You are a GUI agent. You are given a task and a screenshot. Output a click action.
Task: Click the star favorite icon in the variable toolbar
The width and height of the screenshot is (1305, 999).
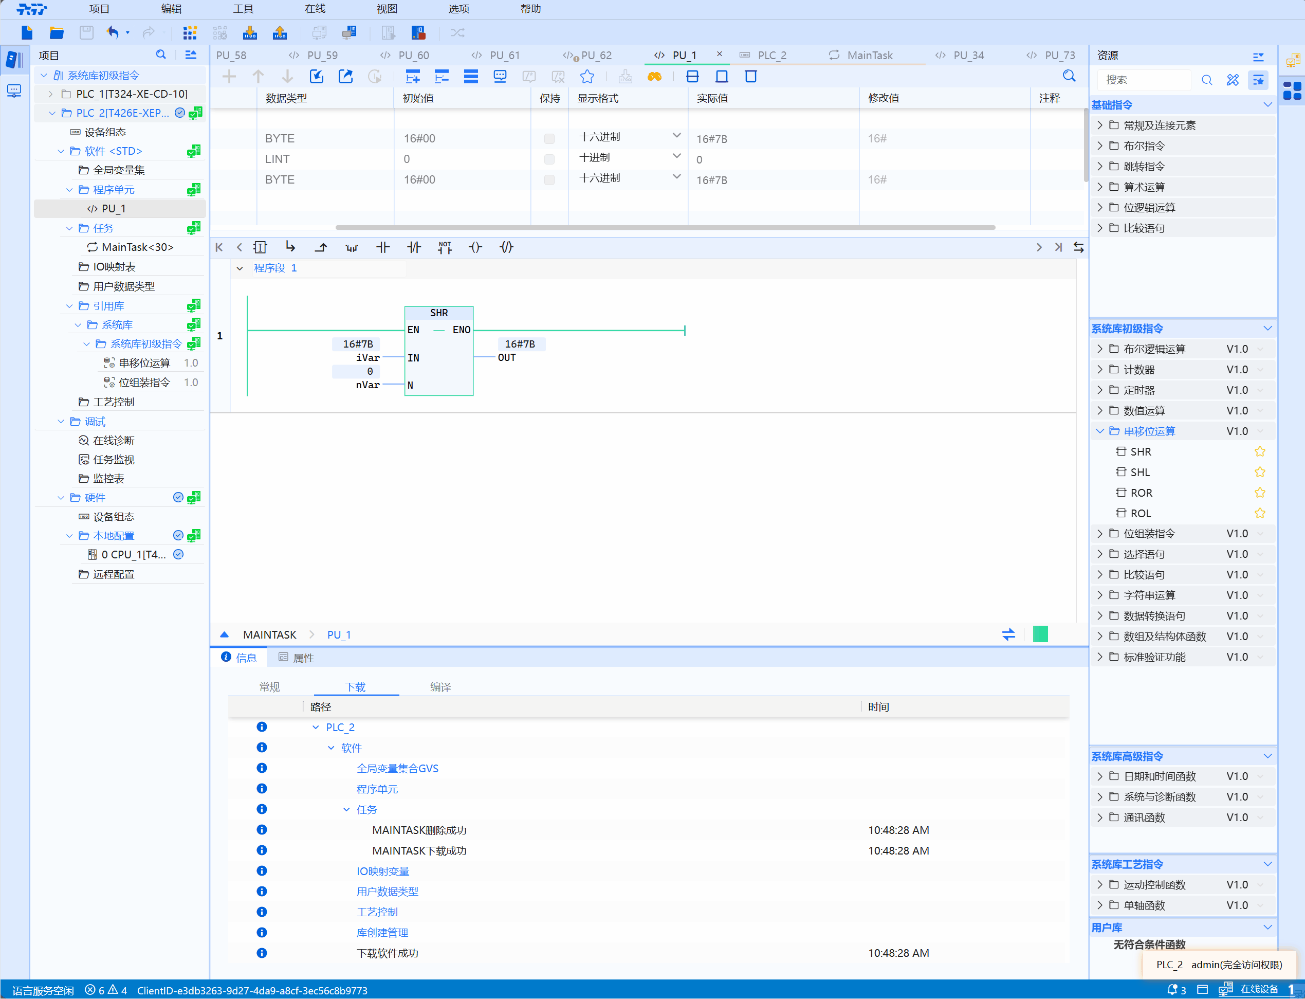587,77
